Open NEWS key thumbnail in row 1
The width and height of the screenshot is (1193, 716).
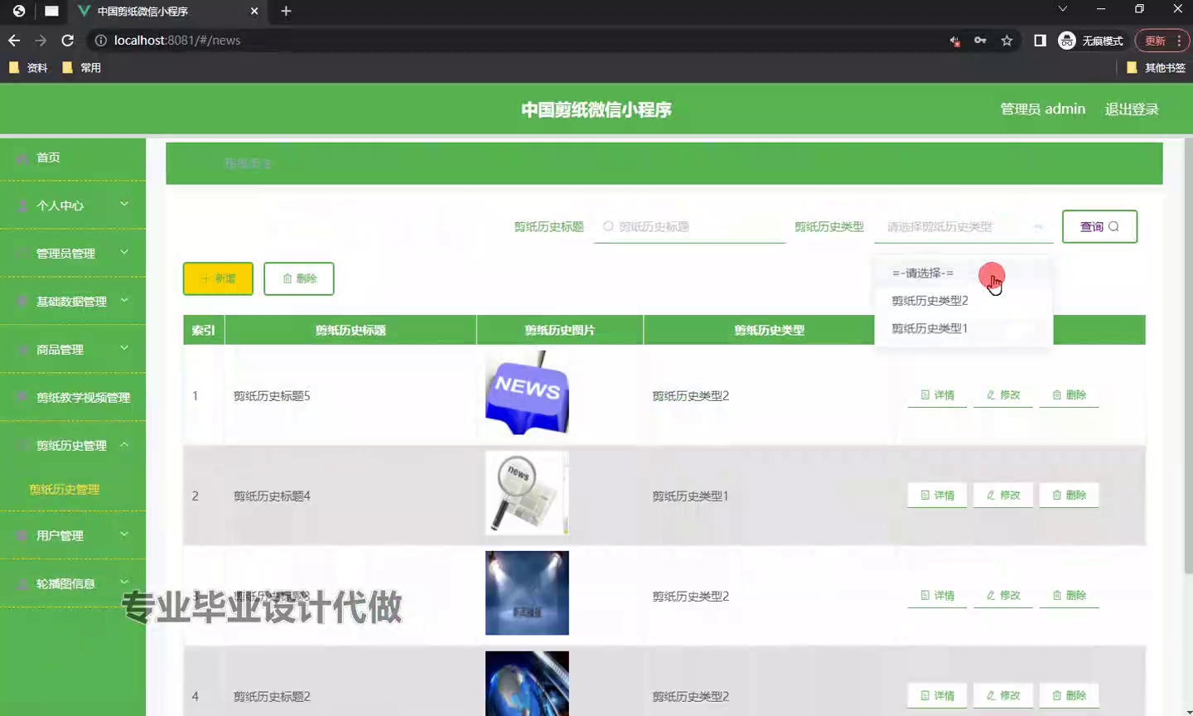click(527, 393)
